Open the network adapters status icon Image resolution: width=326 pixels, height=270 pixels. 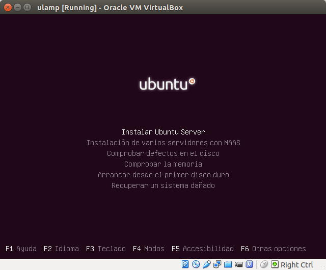218,264
